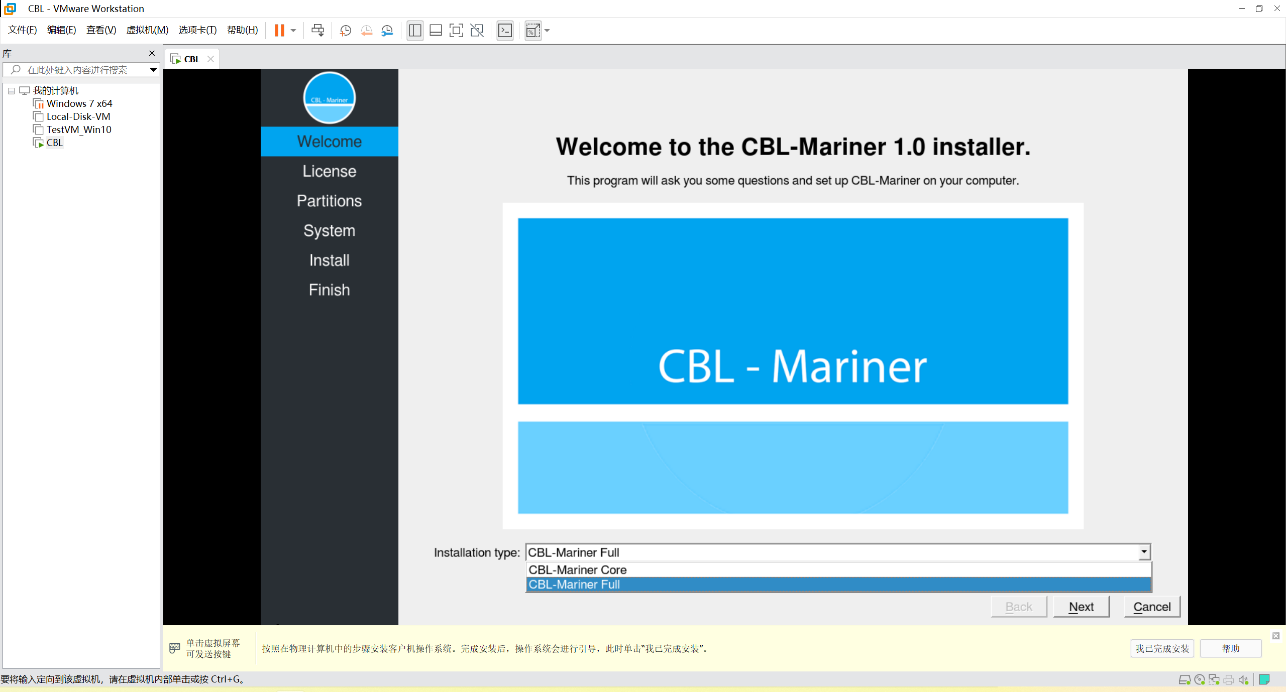Click the 我已完成安装 button
The width and height of the screenshot is (1286, 692).
click(x=1162, y=648)
